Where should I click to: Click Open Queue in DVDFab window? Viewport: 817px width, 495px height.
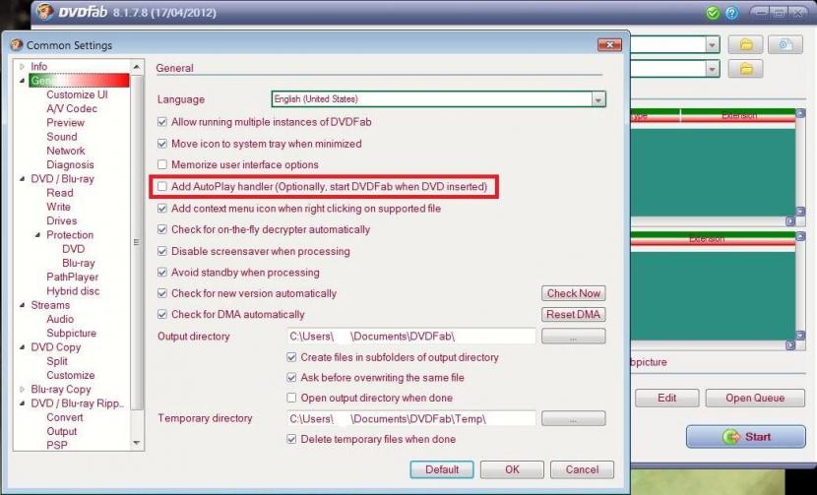[755, 399]
